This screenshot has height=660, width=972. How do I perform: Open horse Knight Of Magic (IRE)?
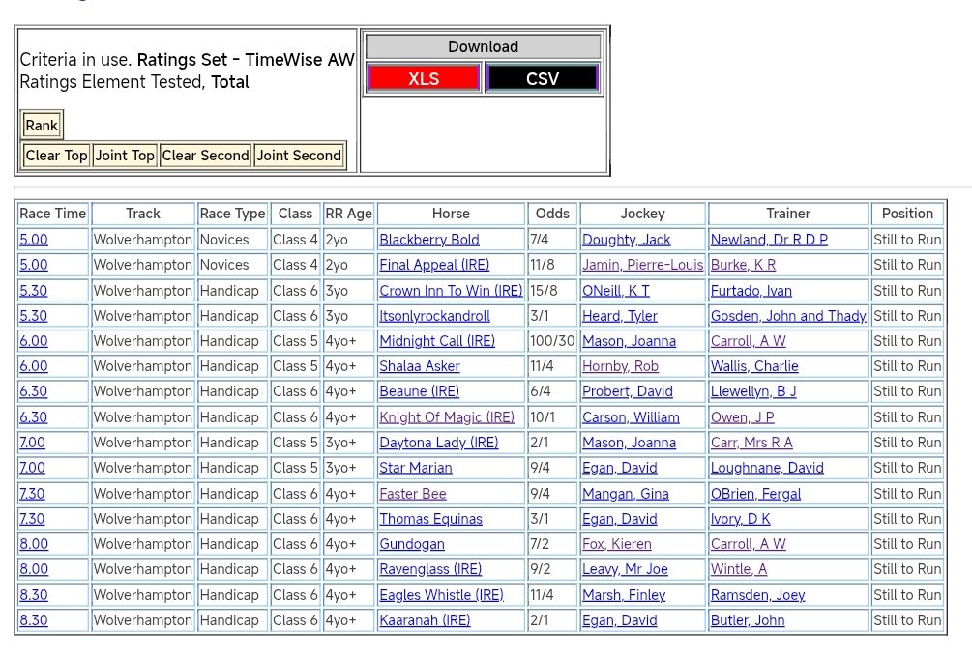click(447, 417)
